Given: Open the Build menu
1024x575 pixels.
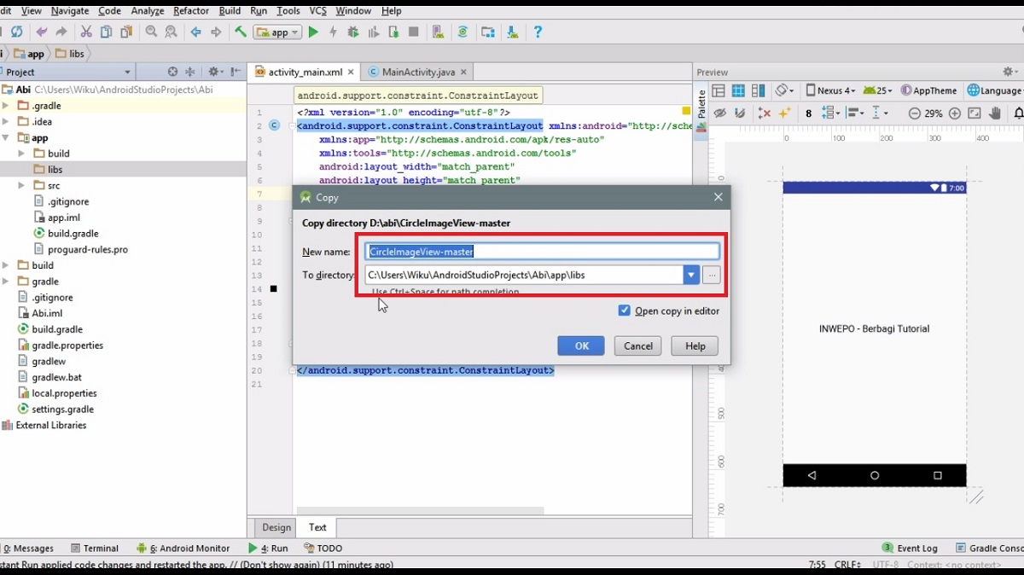Looking at the screenshot, I should [229, 10].
